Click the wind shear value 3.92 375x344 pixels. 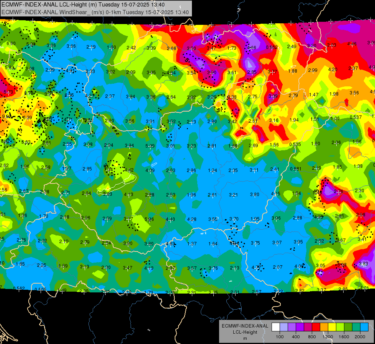point(192,97)
